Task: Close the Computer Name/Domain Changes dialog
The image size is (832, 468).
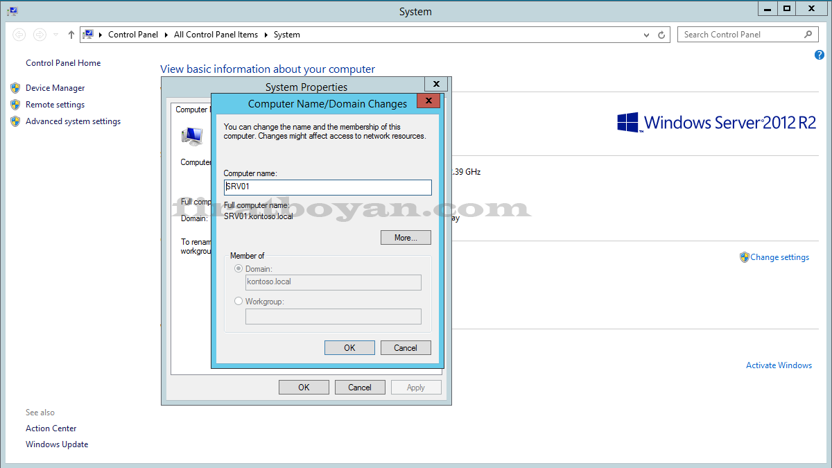Action: coord(428,101)
